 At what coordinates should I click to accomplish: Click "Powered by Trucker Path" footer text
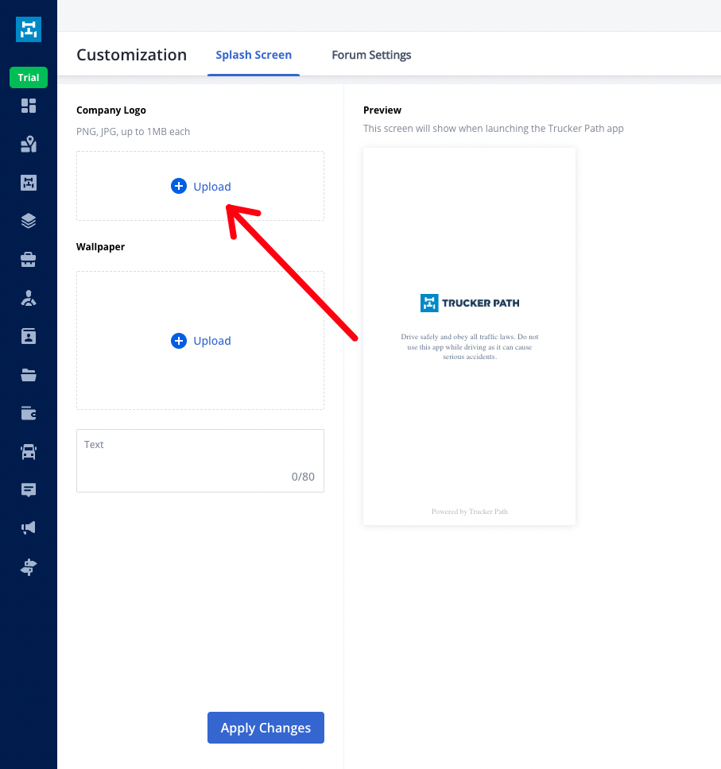pyautogui.click(x=470, y=512)
